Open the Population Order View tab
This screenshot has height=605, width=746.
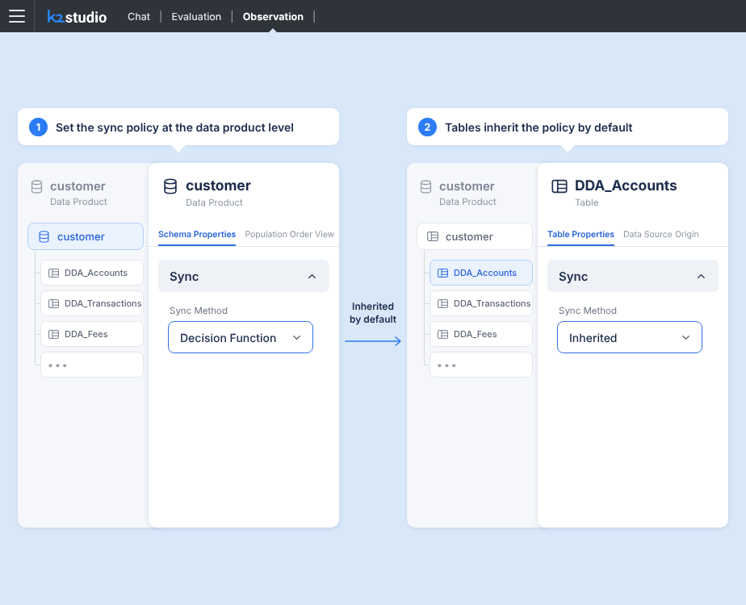coord(289,234)
